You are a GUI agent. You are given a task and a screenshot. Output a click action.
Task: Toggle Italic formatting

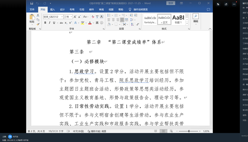click(x=50, y=23)
